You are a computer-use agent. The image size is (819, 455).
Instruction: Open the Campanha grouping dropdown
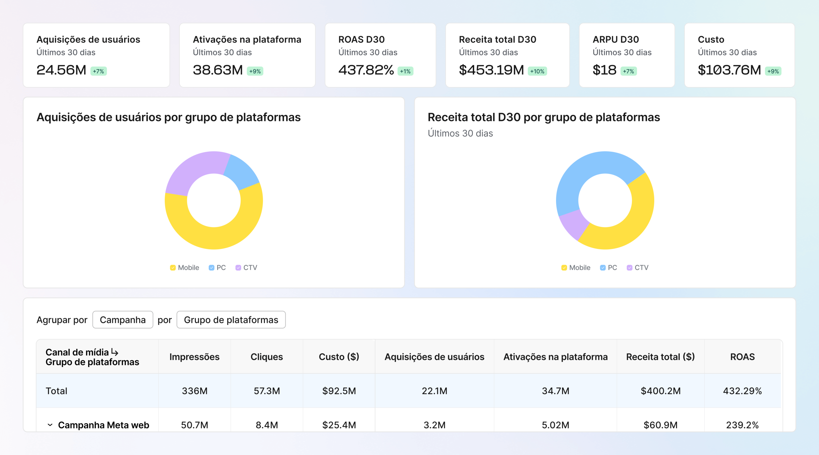[123, 320]
